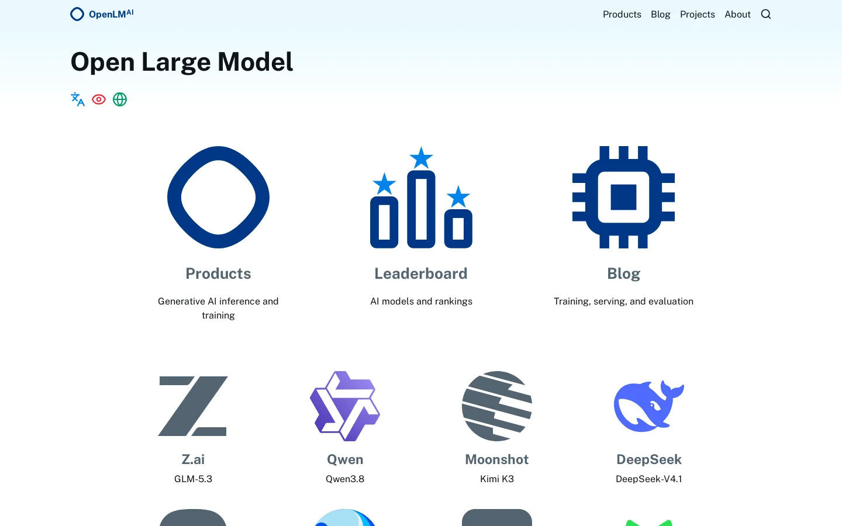Viewport: 842px width, 526px height.
Task: Click 'Training, serving, and evaluation' description
Action: pos(623,301)
